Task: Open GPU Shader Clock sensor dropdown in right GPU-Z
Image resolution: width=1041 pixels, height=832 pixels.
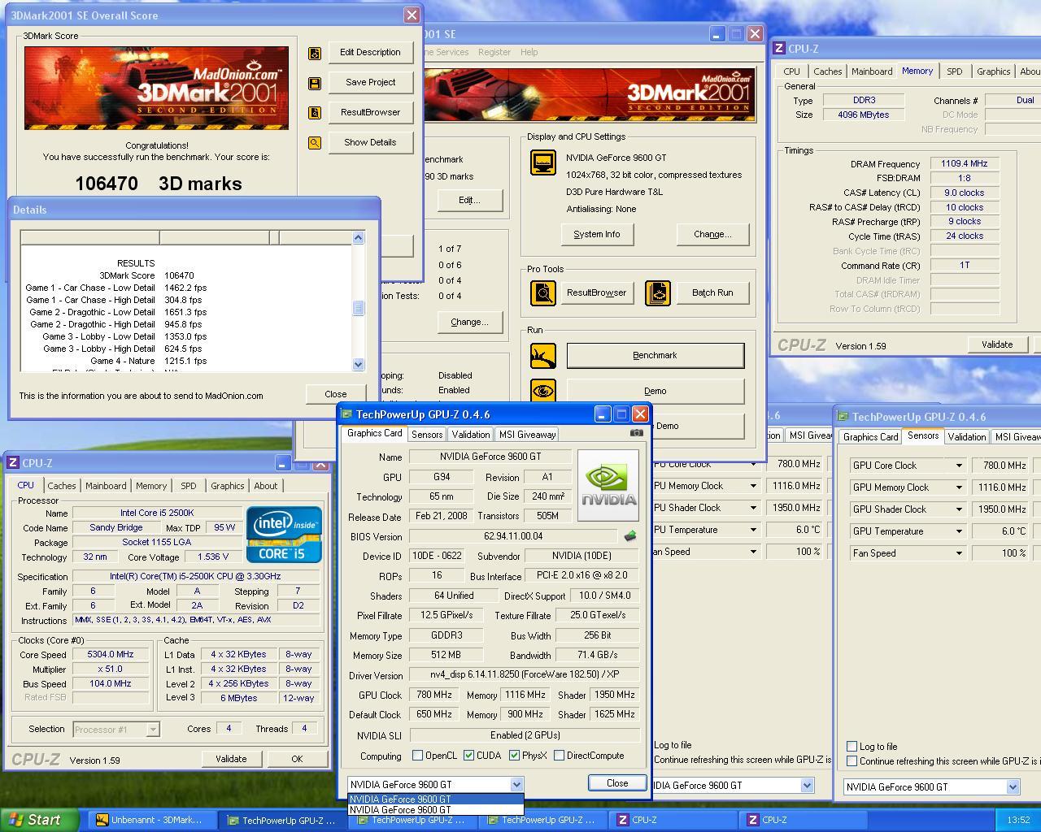Action: [x=959, y=509]
